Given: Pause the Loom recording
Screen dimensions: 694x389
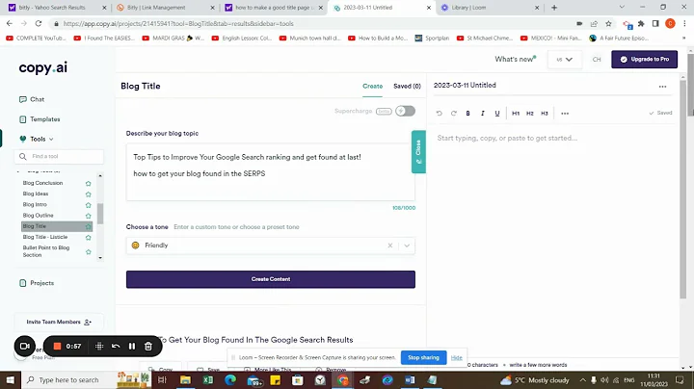Looking at the screenshot, I should pos(132,346).
